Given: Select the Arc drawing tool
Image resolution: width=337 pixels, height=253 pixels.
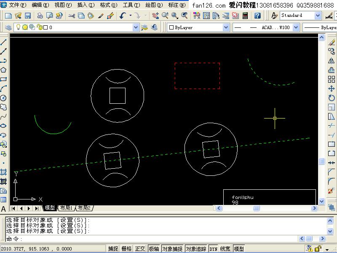Looking at the screenshot, I should [3, 89].
